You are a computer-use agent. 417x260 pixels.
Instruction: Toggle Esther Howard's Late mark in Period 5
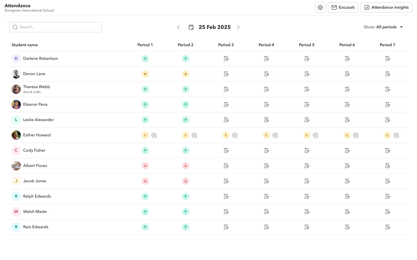point(307,135)
